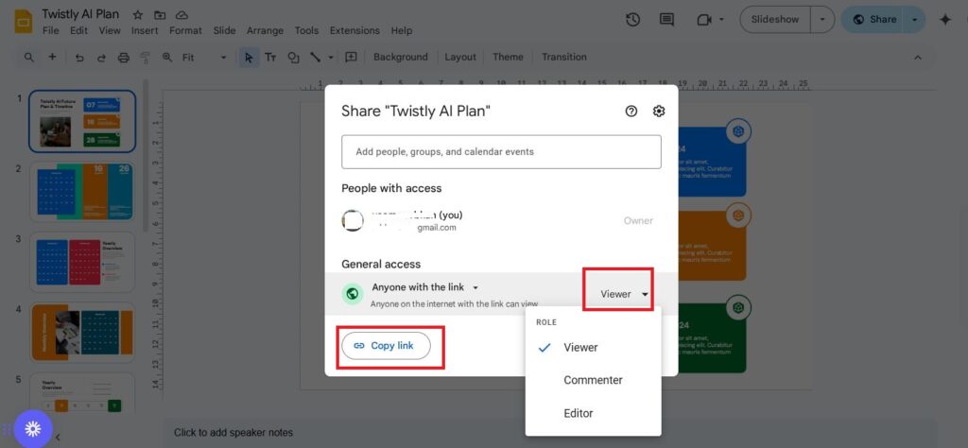This screenshot has width=968, height=448.
Task: Click the Twistly sunburst floating icon
Action: 33,428
